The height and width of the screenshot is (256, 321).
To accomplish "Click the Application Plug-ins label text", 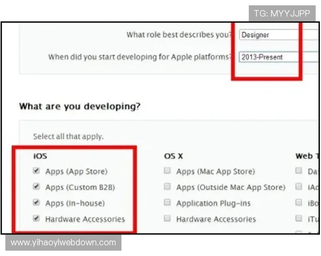I will 212,203.
